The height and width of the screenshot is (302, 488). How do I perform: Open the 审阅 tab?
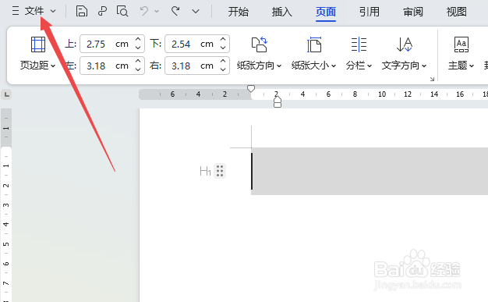pos(413,12)
